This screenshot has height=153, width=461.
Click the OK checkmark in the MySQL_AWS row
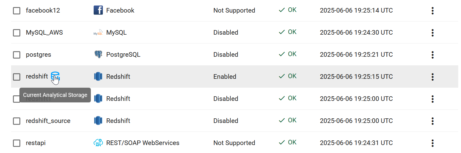281,32
